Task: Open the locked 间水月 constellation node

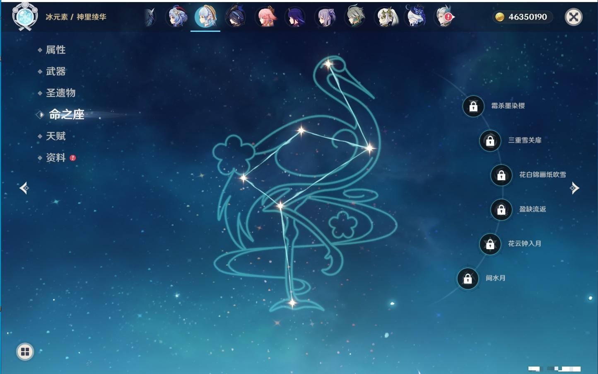Action: pos(468,278)
